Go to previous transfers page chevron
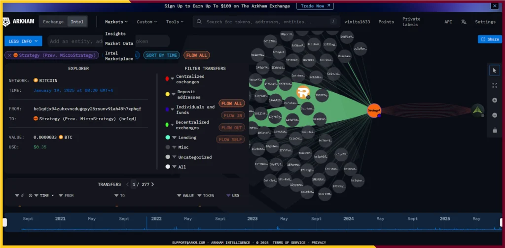The width and height of the screenshot is (505, 248). tap(127, 184)
